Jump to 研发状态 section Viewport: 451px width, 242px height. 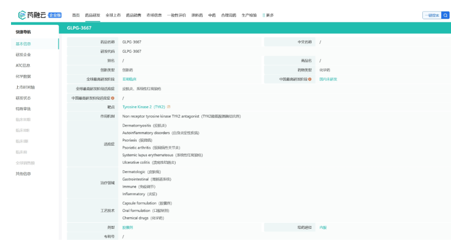pyautogui.click(x=23, y=98)
